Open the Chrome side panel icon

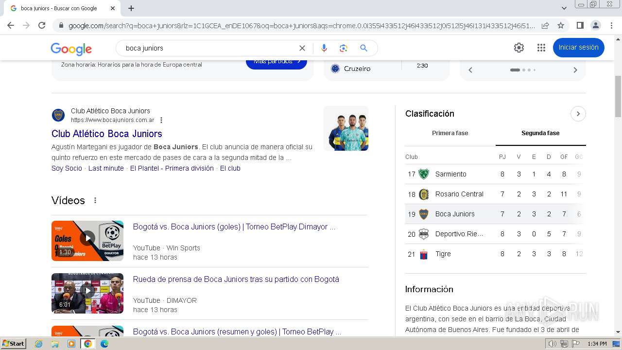coord(580,25)
